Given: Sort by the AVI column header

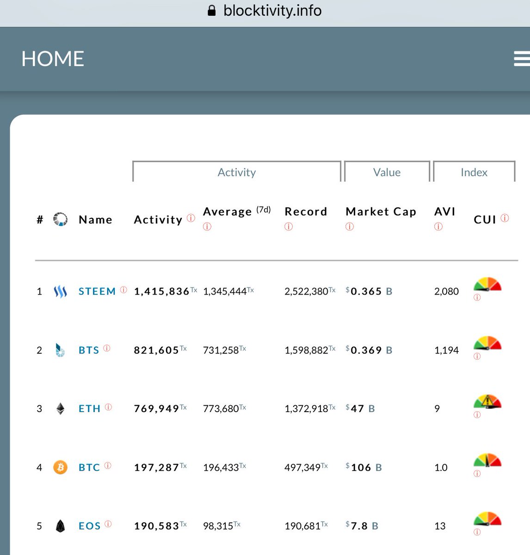Looking at the screenshot, I should tap(445, 211).
